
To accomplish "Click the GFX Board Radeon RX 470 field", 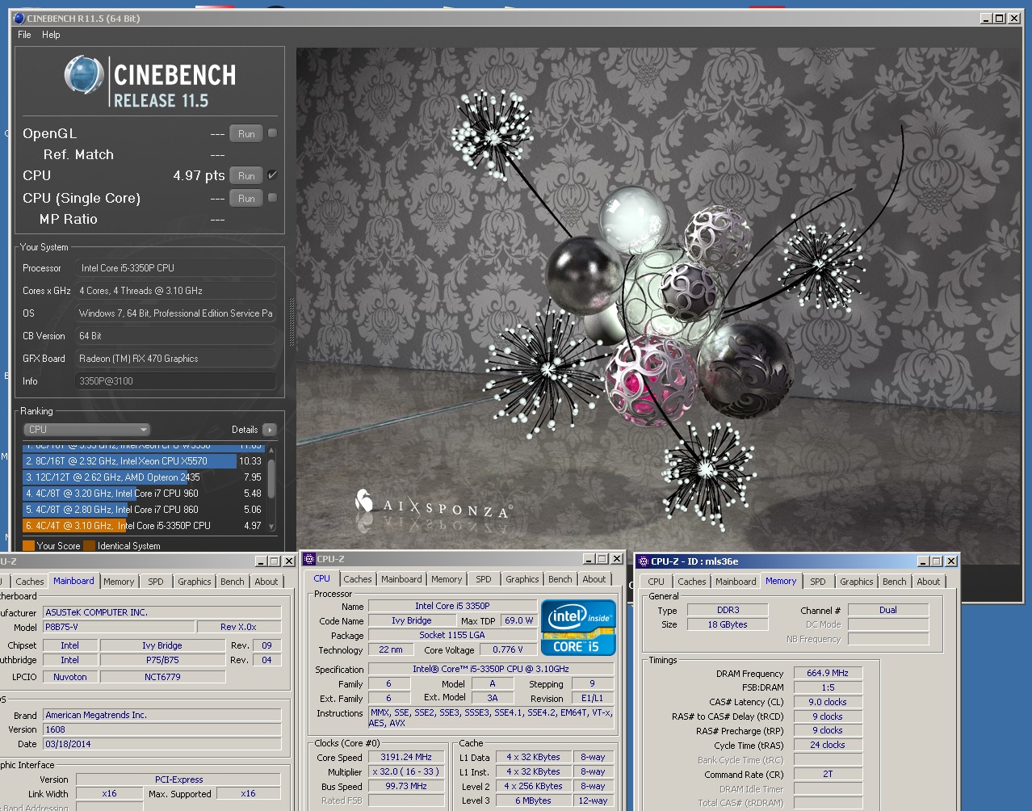I will click(176, 359).
